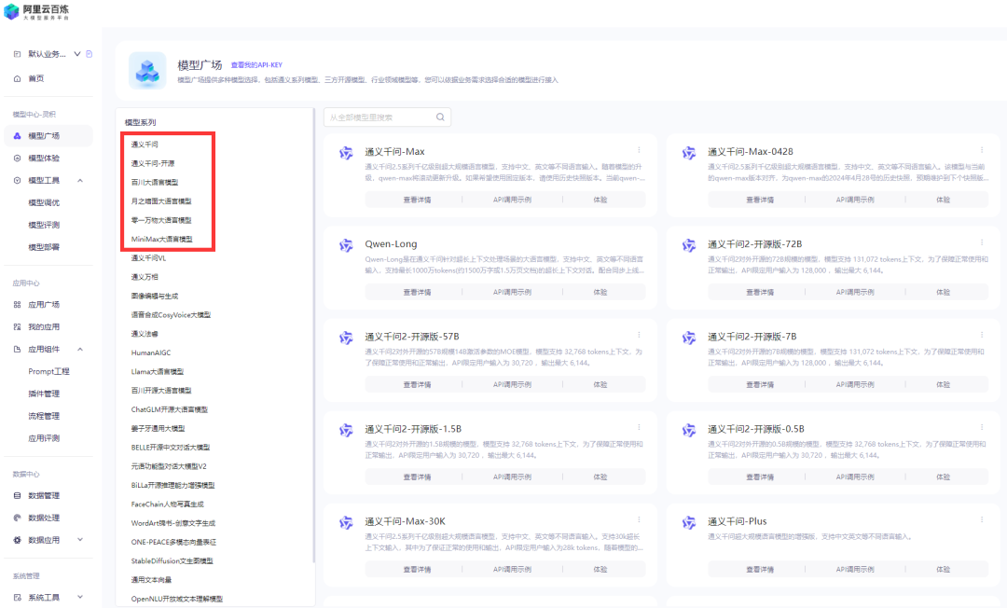This screenshot has height=608, width=1007.
Task: Open the three-dot menu on 通义千问2-开源版-1.5B card
Action: click(639, 427)
